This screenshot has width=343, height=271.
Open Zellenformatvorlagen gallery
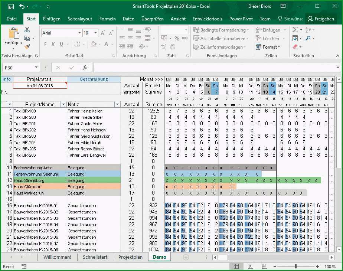point(220,47)
